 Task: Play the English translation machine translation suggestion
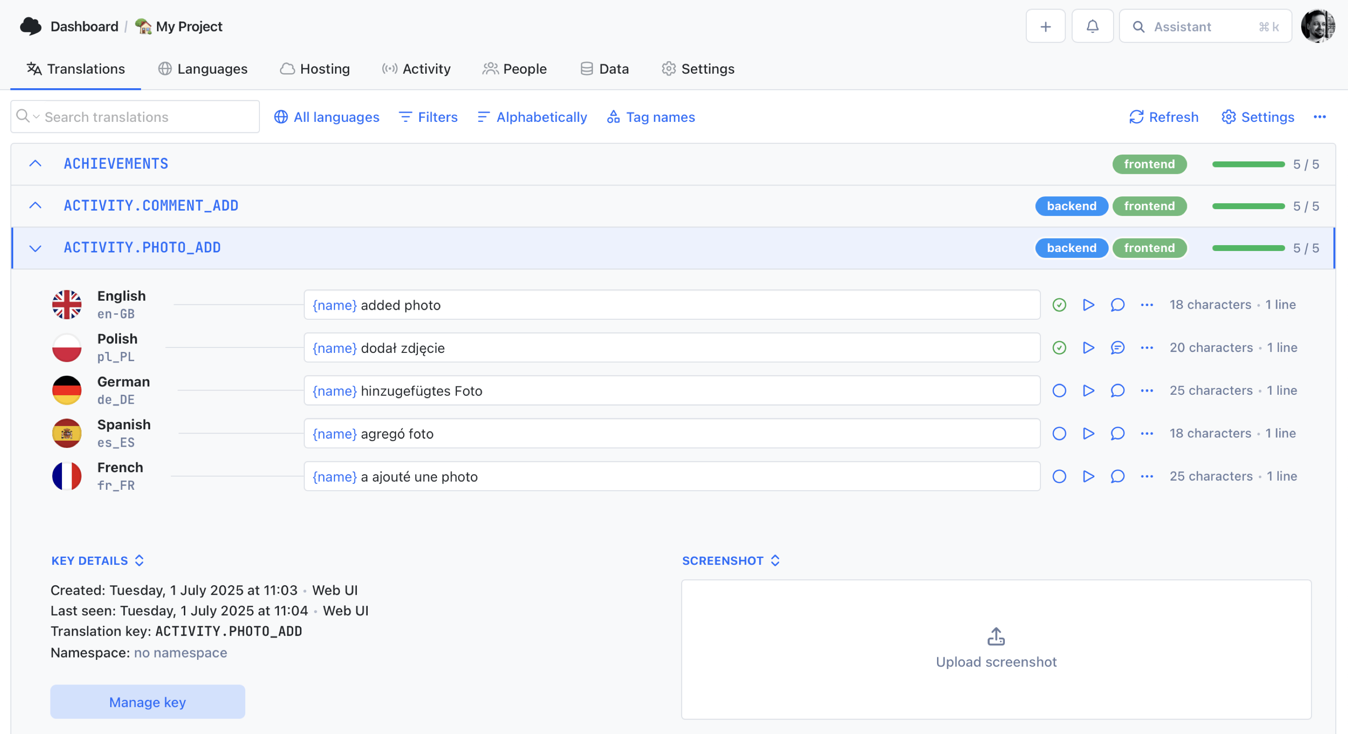[1089, 305]
